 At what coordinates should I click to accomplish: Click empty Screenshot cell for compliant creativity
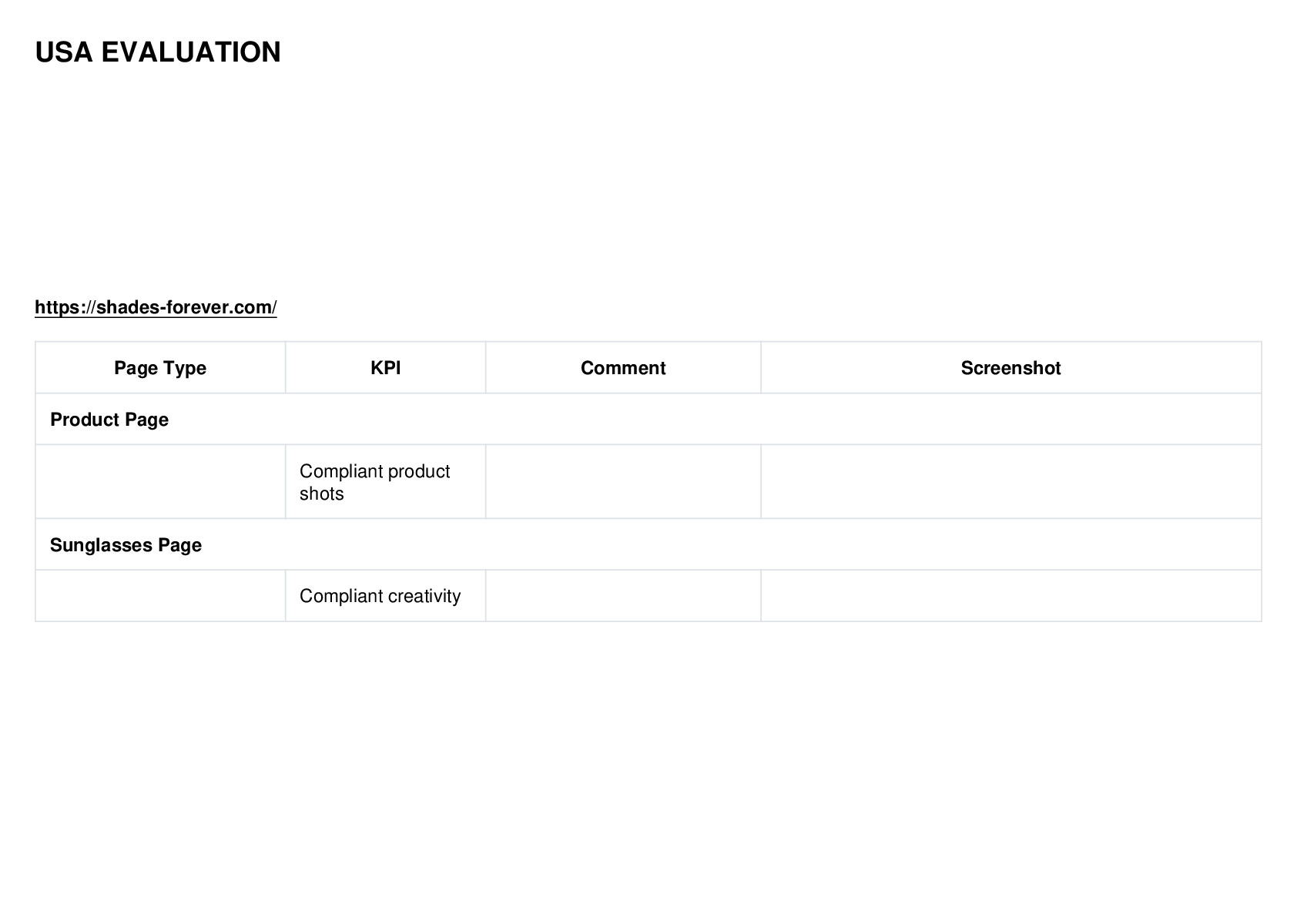tap(1010, 596)
